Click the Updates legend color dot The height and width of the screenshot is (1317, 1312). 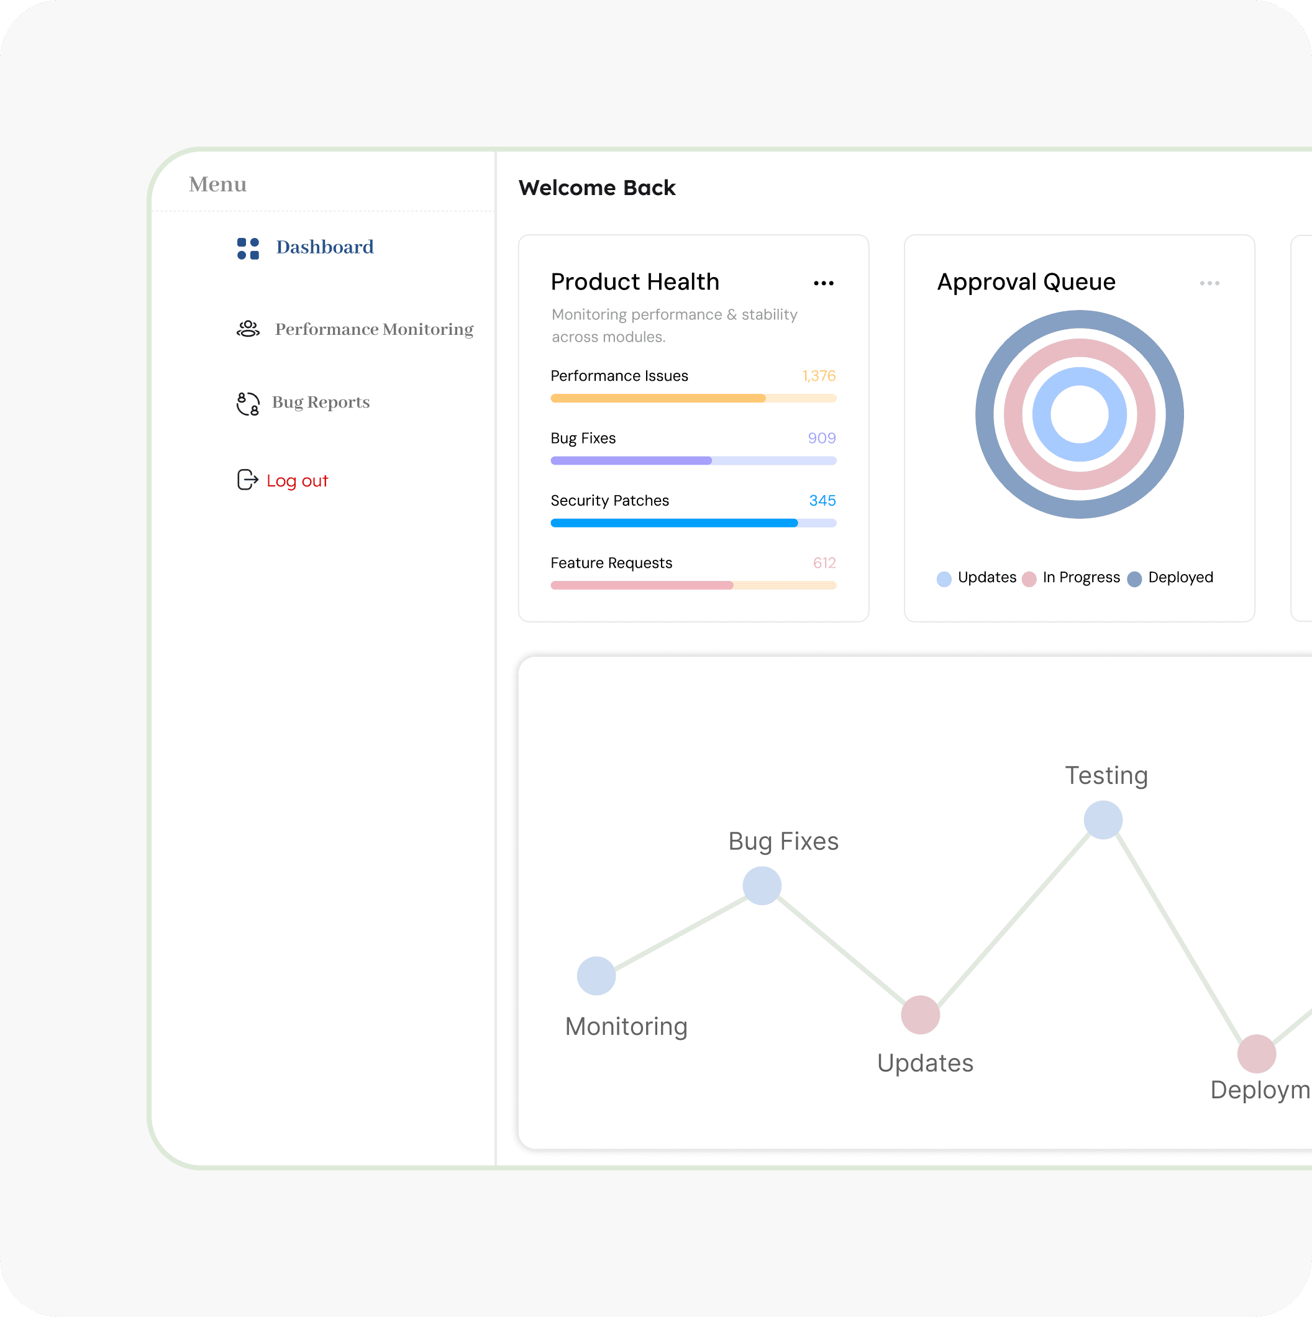point(944,579)
